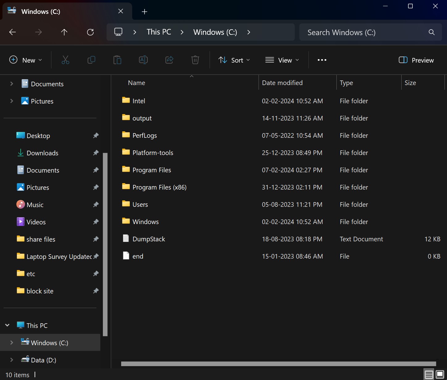447x380 pixels.
Task: Close the Windows (C:) tab
Action: (121, 11)
